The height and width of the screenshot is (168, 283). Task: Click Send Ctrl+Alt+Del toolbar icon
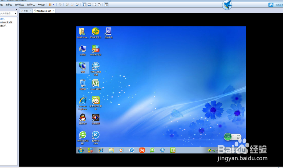[60, 5]
